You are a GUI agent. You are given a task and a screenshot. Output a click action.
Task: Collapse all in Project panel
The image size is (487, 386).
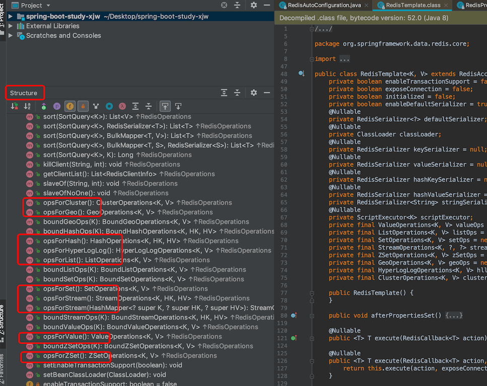(x=237, y=5)
